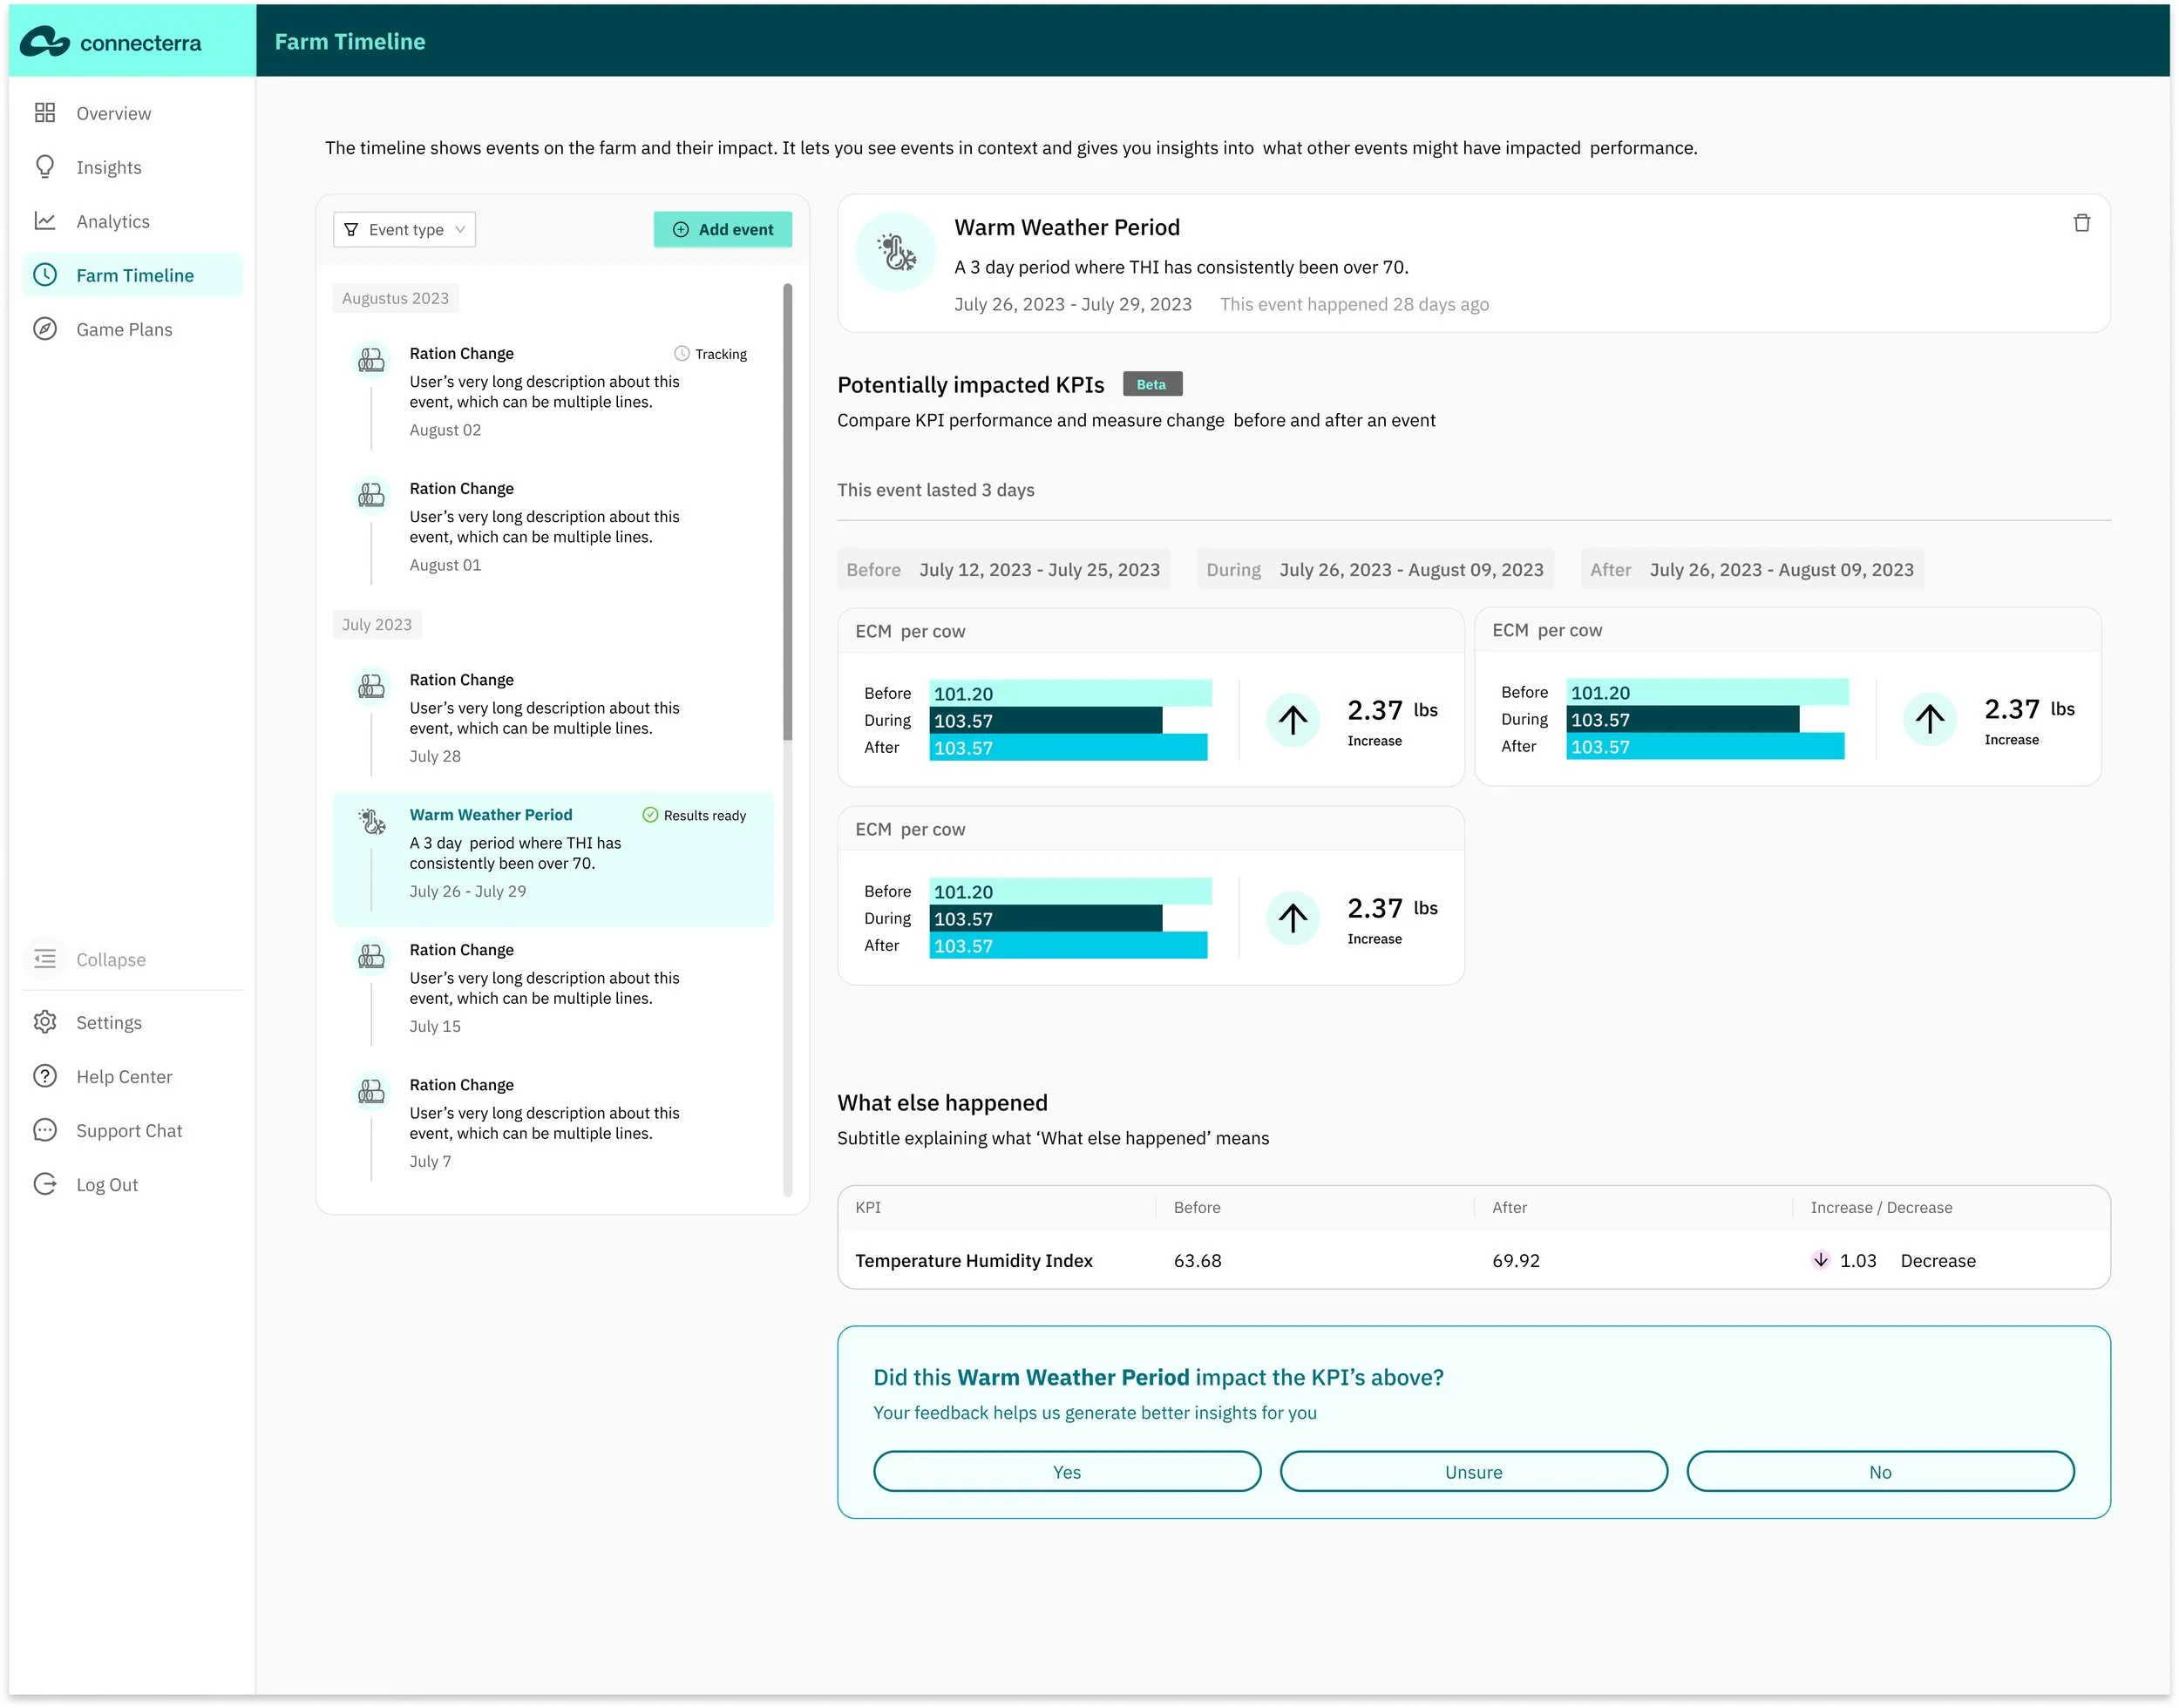Screen dimensions: 2179x1708
Task: Choose Unsure in feedback options
Action: pos(1473,1471)
